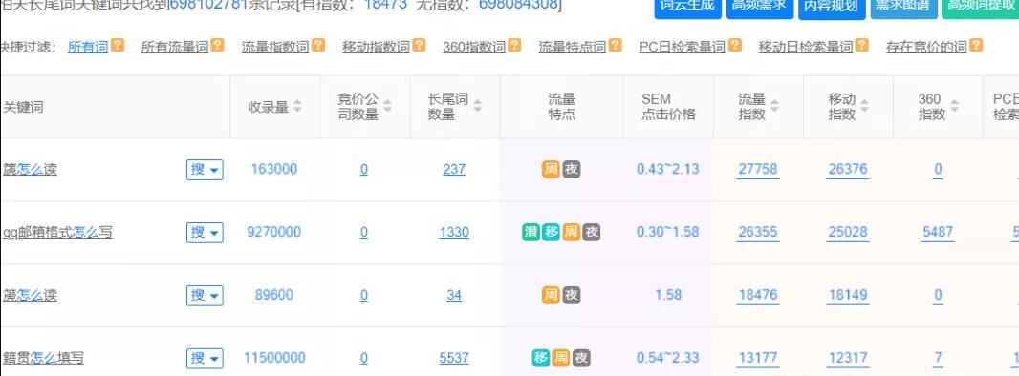Open keyword link qq邮箱格式怎么写
Image resolution: width=1019 pixels, height=376 pixels.
(57, 232)
